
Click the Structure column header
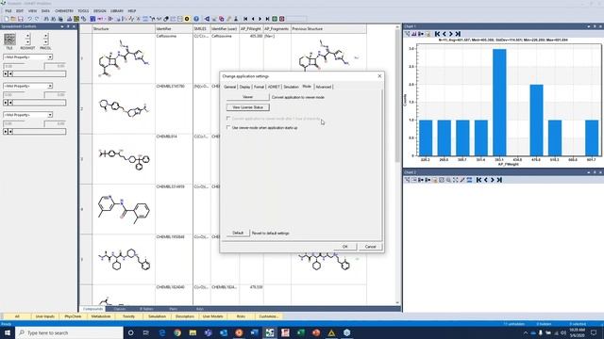point(124,29)
